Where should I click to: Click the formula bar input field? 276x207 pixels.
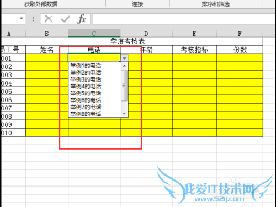(x=184, y=19)
